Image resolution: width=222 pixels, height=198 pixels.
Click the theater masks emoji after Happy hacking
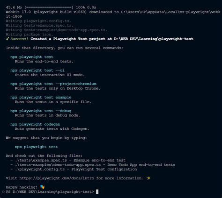pos(42,187)
